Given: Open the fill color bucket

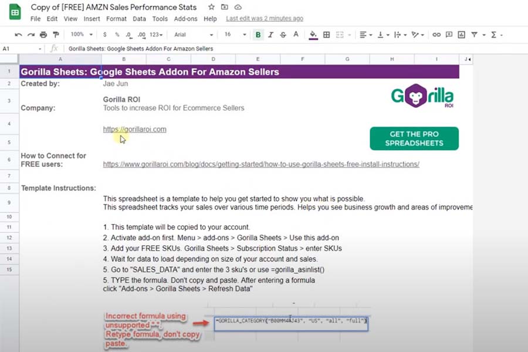Looking at the screenshot, I should pyautogui.click(x=313, y=35).
